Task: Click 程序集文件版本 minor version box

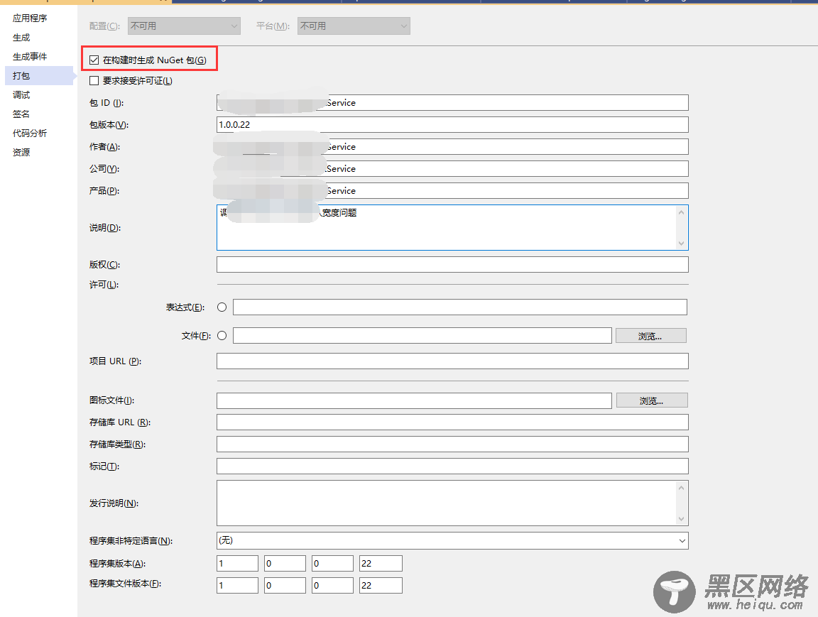Action: [285, 585]
